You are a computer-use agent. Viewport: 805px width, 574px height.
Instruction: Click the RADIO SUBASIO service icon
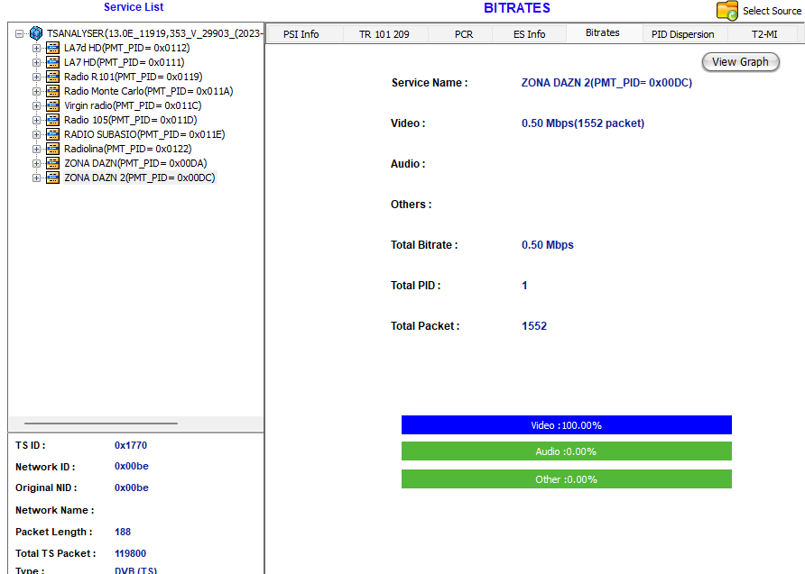click(52, 134)
